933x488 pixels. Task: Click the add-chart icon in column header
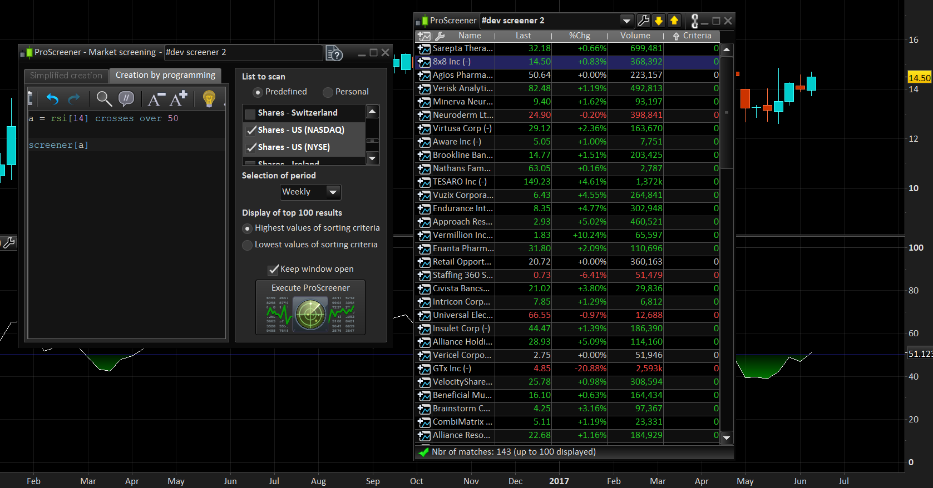[424, 36]
